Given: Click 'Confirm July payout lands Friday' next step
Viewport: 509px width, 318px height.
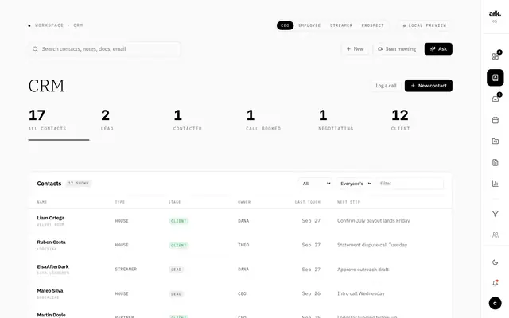Looking at the screenshot, I should (373, 221).
